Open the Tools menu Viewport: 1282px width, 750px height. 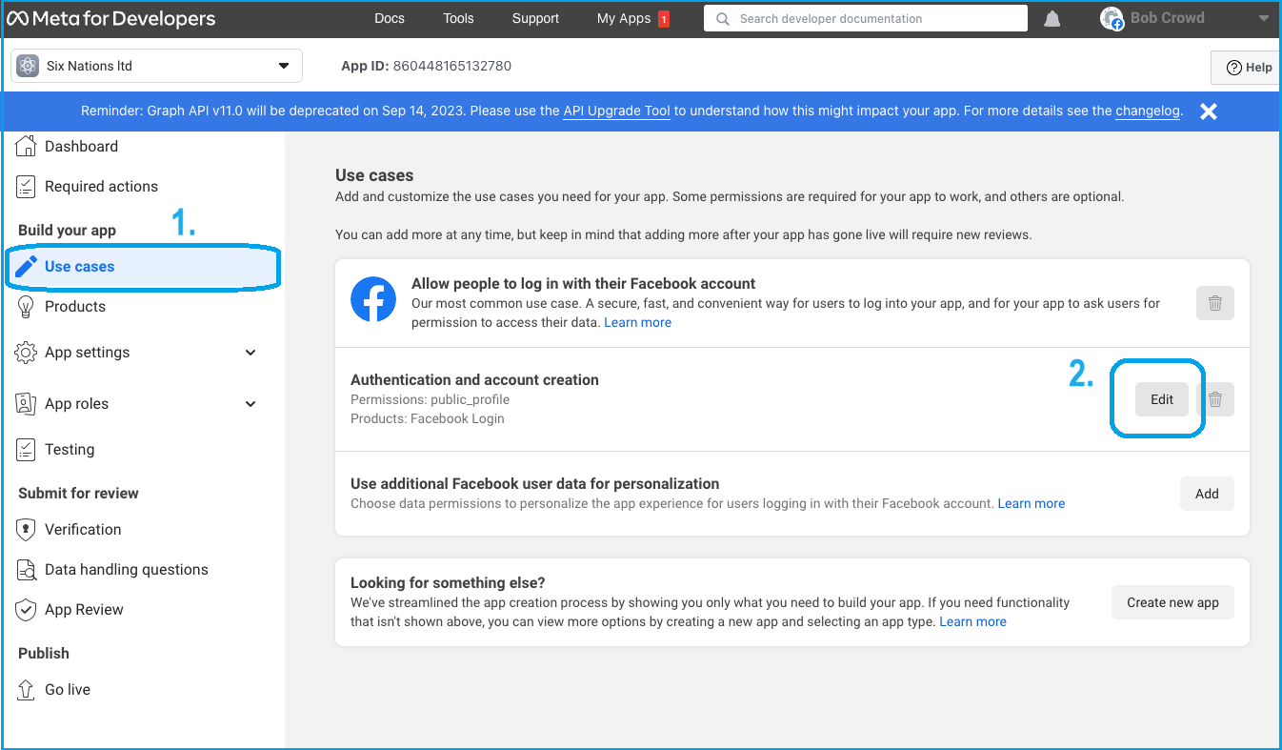[458, 18]
